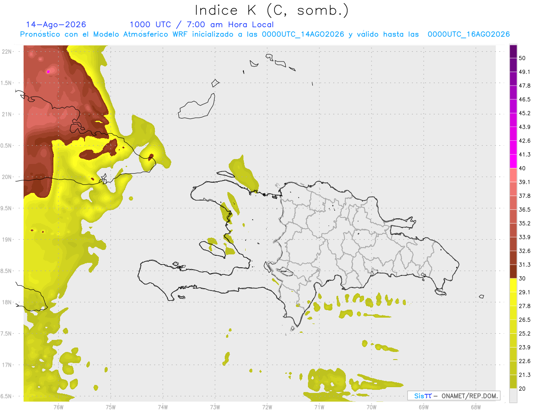Click the colorbar value 27.8
Screen dimensions: 534x413
525,306
